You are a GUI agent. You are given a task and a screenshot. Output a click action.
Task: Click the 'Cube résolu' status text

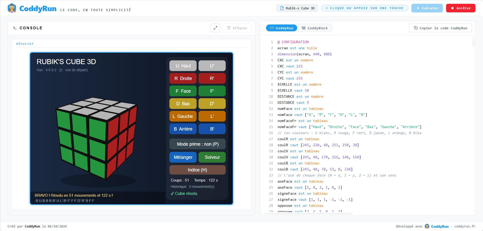click(x=184, y=193)
